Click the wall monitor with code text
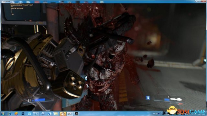The width and height of the screenshot is (207, 116). (x=22, y=12)
